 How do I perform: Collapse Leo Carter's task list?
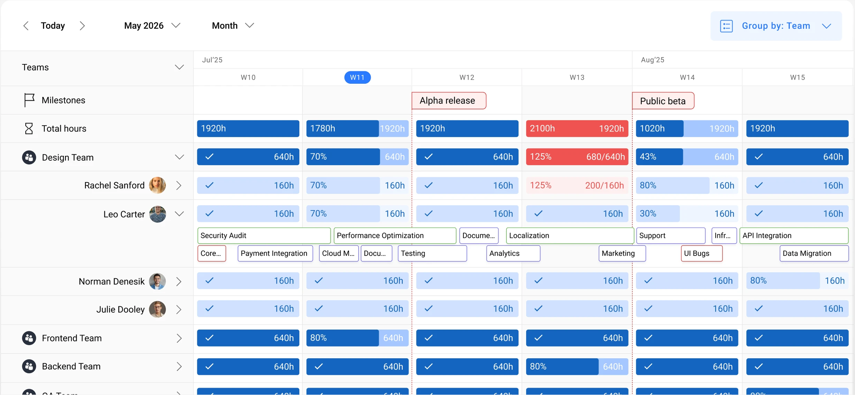click(179, 214)
